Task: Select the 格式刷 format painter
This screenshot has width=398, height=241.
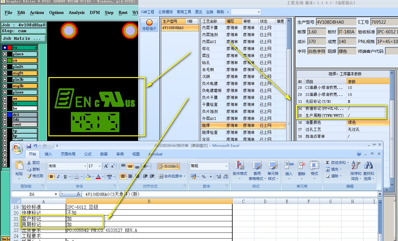Action: pos(35,176)
